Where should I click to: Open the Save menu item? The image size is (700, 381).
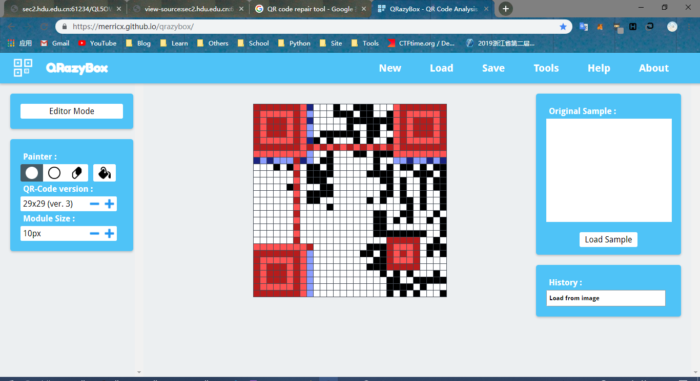(493, 68)
